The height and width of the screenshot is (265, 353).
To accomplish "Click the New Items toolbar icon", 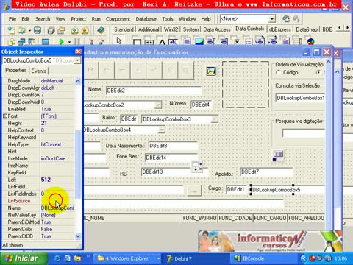I will 11,30.
